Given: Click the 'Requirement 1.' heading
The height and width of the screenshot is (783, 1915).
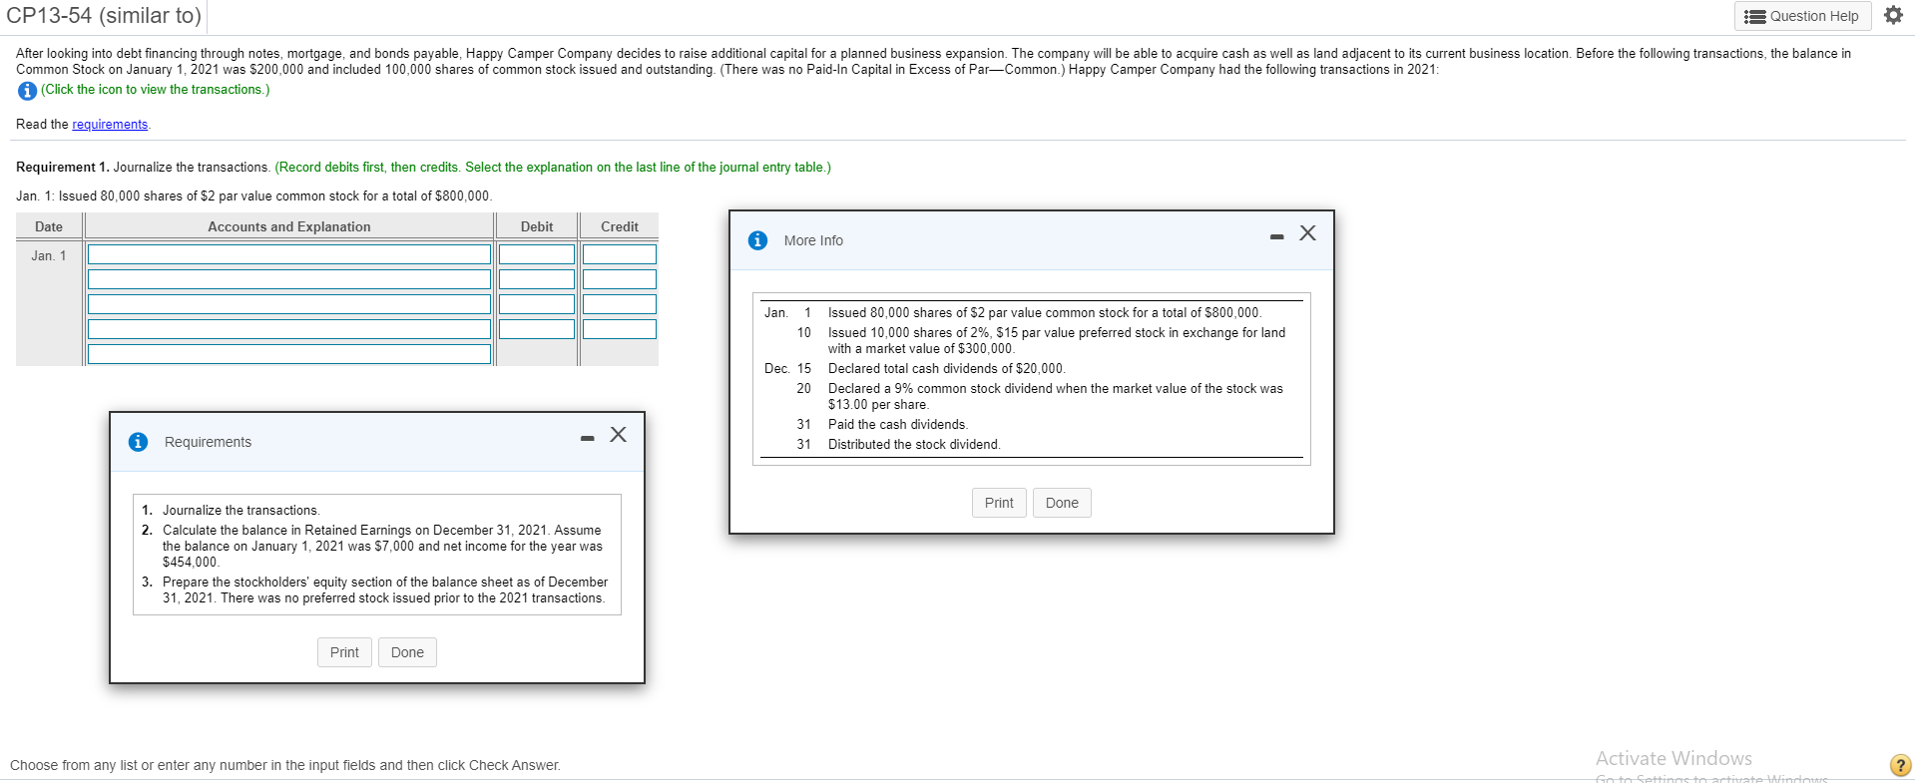Looking at the screenshot, I should pos(63,168).
